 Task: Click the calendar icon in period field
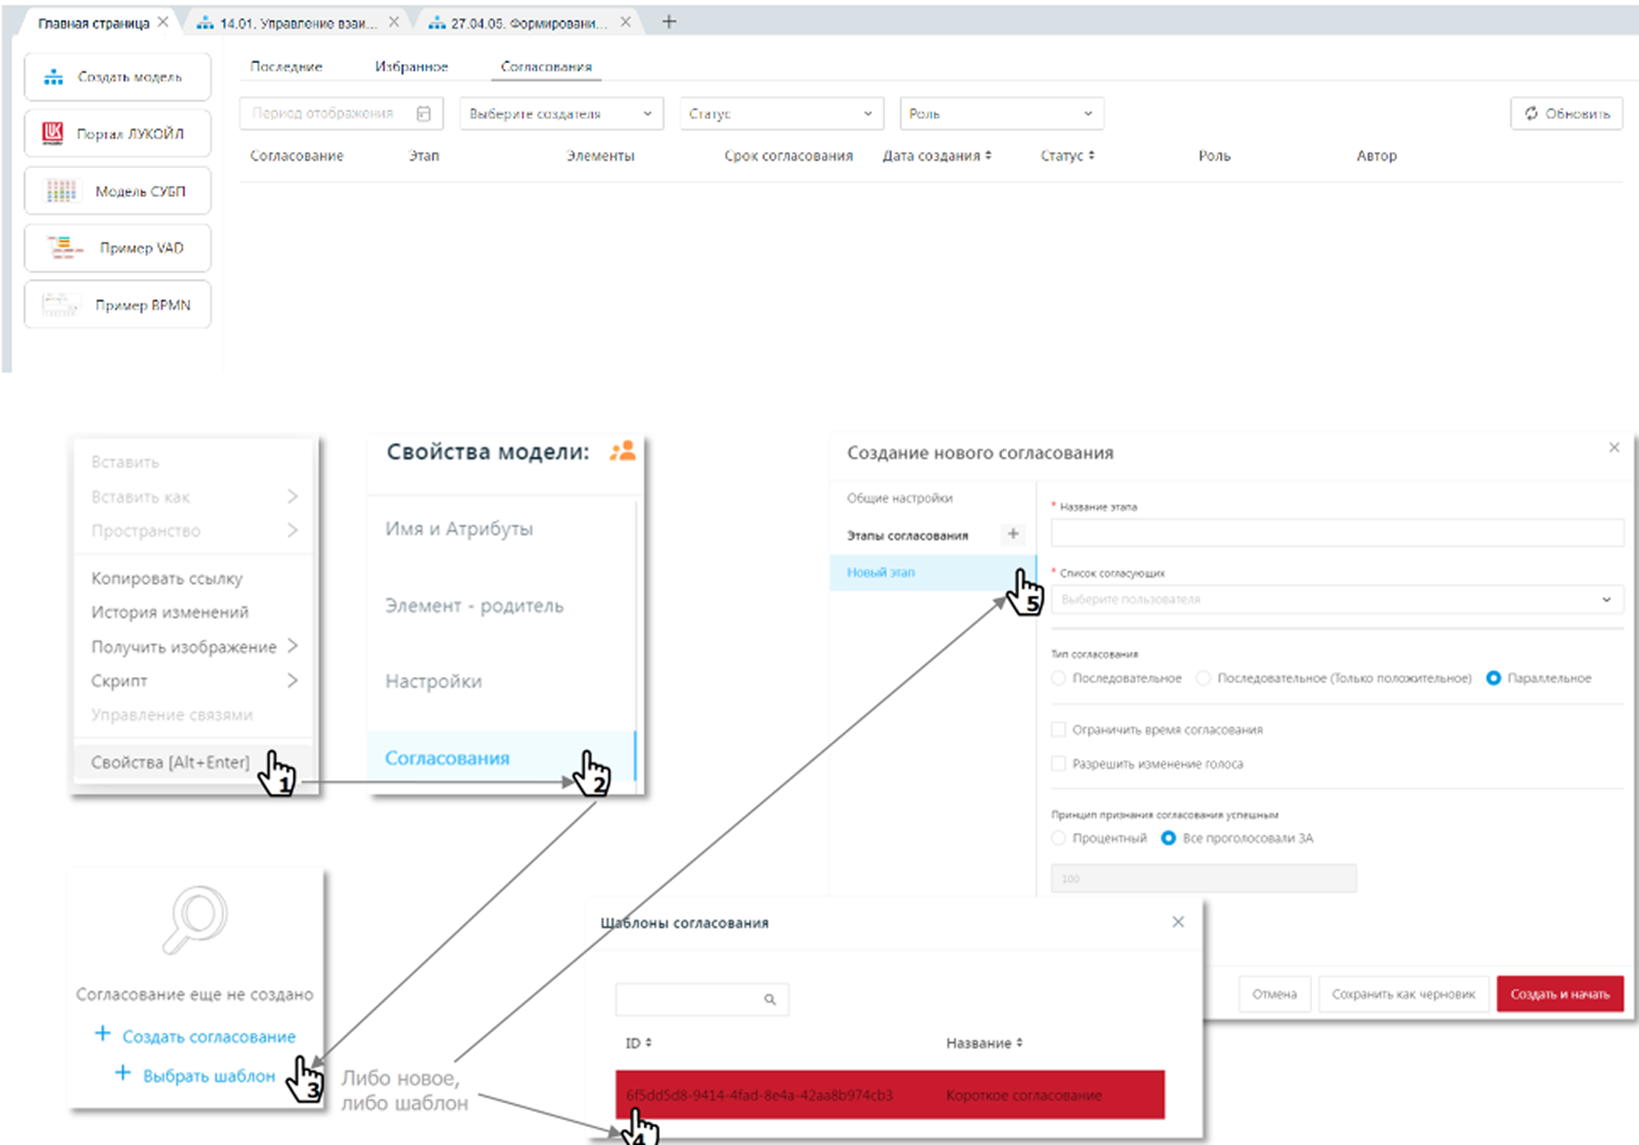click(x=423, y=113)
